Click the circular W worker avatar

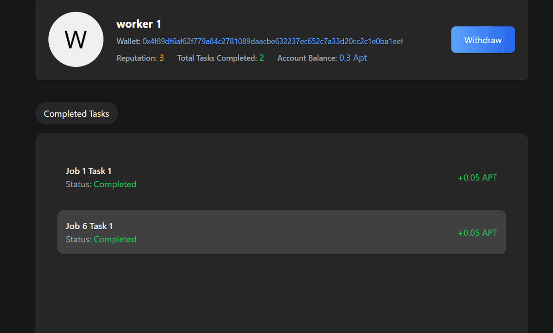pyautogui.click(x=76, y=39)
